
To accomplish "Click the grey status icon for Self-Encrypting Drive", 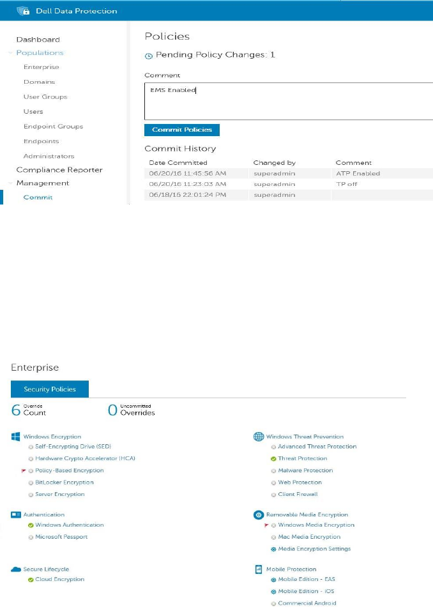I will click(x=31, y=447).
